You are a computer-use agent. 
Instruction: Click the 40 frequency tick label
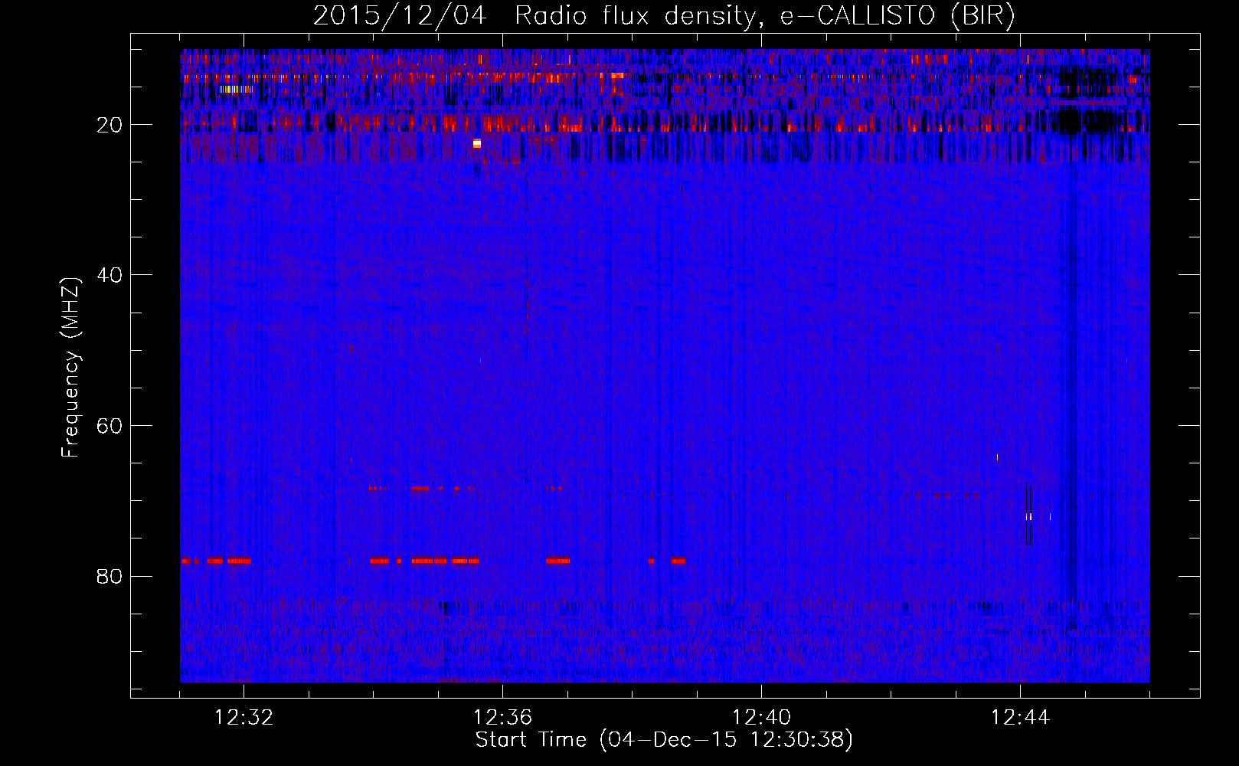pyautogui.click(x=110, y=275)
